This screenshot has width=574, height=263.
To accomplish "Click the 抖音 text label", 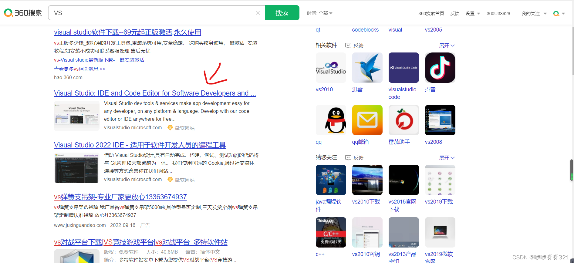I will click(430, 89).
